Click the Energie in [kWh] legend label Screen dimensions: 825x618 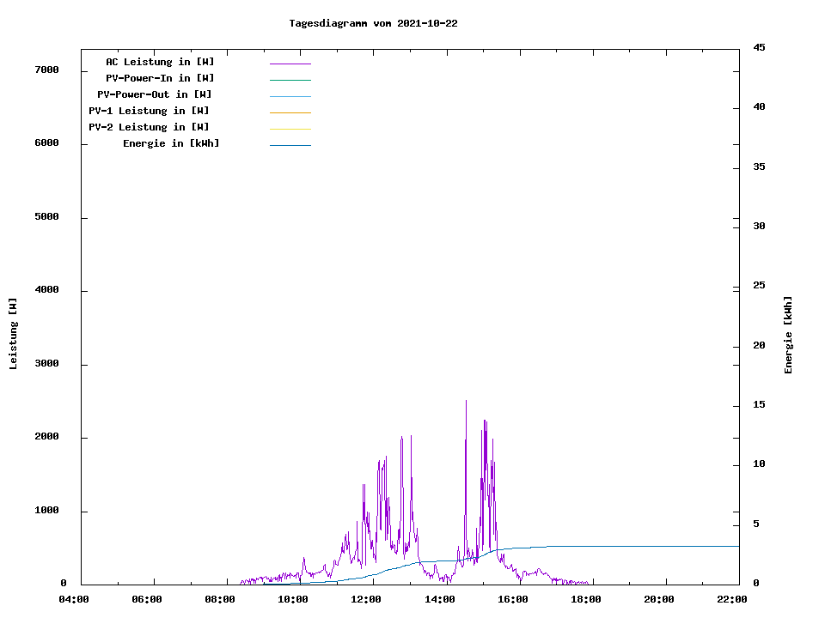tap(171, 143)
